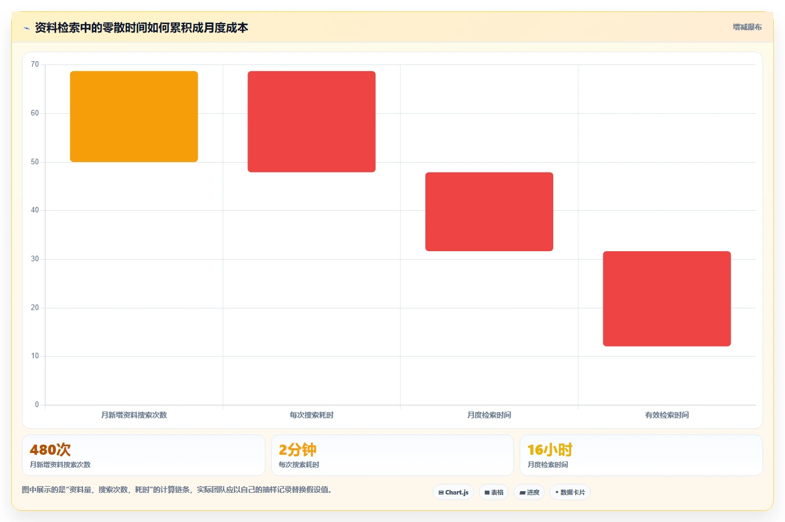Click the orange 月新增资料搜索次数 bar

coord(134,117)
